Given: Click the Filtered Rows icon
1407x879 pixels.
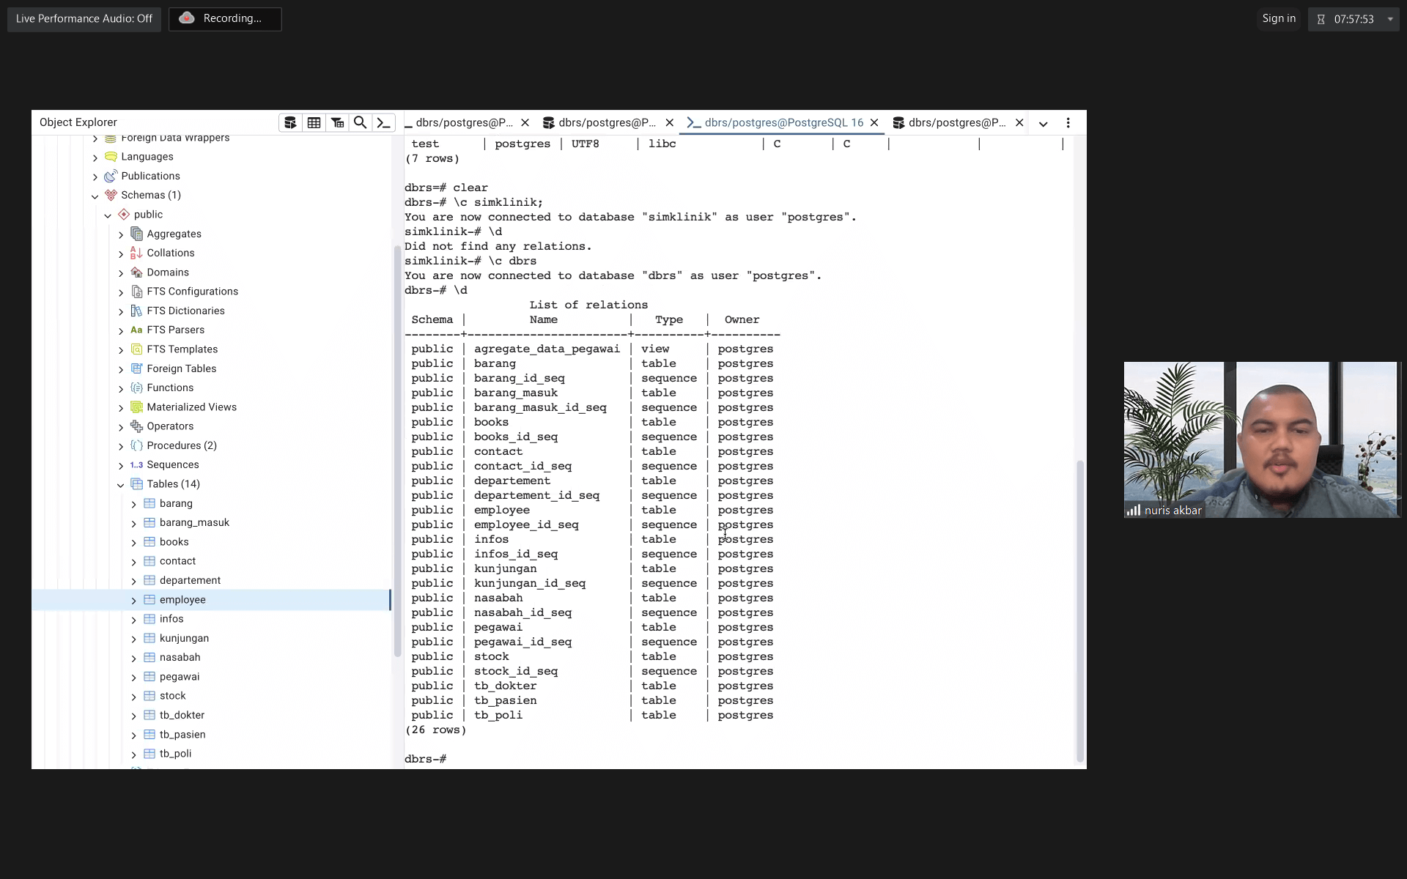Looking at the screenshot, I should [x=337, y=122].
